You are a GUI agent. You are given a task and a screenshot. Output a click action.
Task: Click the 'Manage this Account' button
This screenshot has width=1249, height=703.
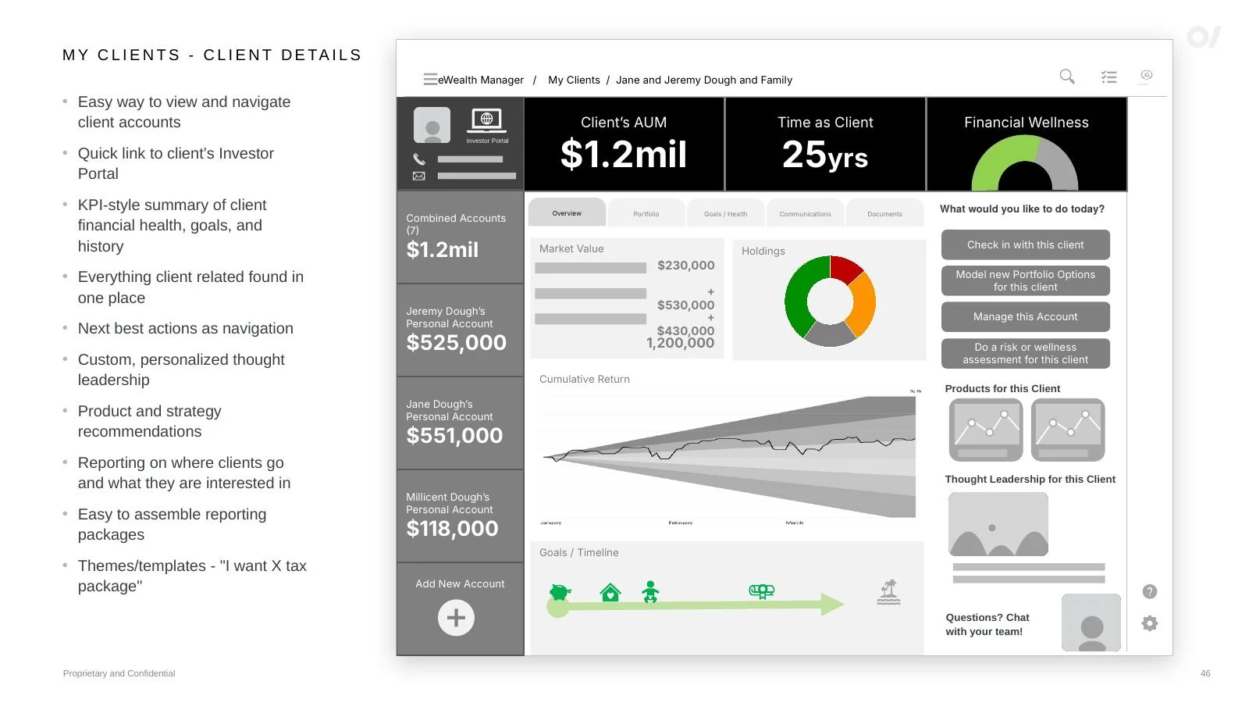pyautogui.click(x=1025, y=316)
